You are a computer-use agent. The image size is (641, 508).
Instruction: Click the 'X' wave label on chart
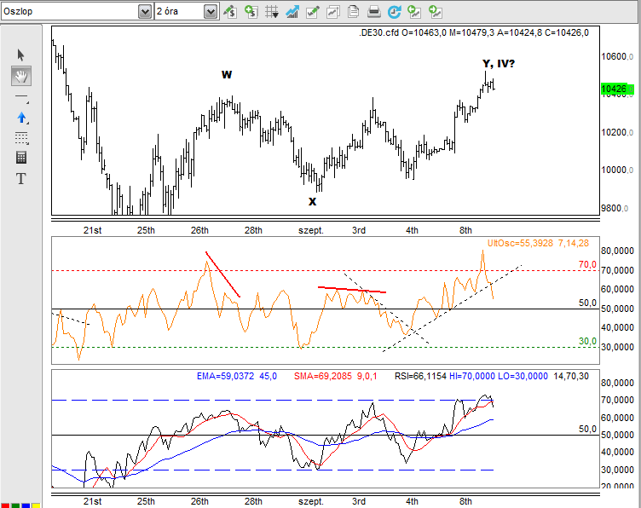point(312,201)
